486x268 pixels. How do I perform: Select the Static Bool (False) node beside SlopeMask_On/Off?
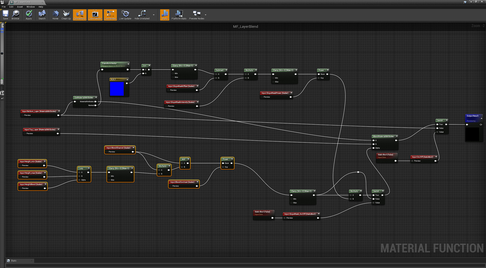pos(264,215)
